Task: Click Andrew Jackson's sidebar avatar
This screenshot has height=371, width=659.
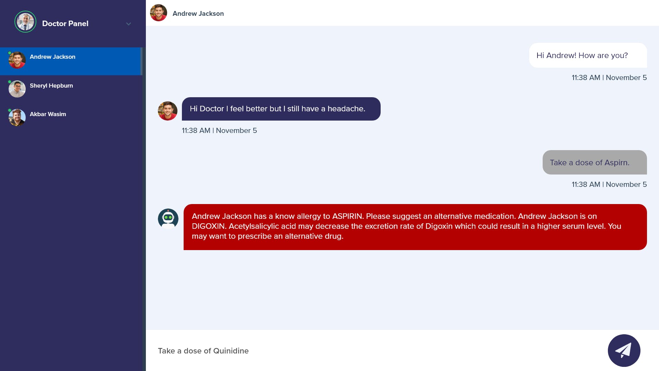Action: [x=17, y=60]
